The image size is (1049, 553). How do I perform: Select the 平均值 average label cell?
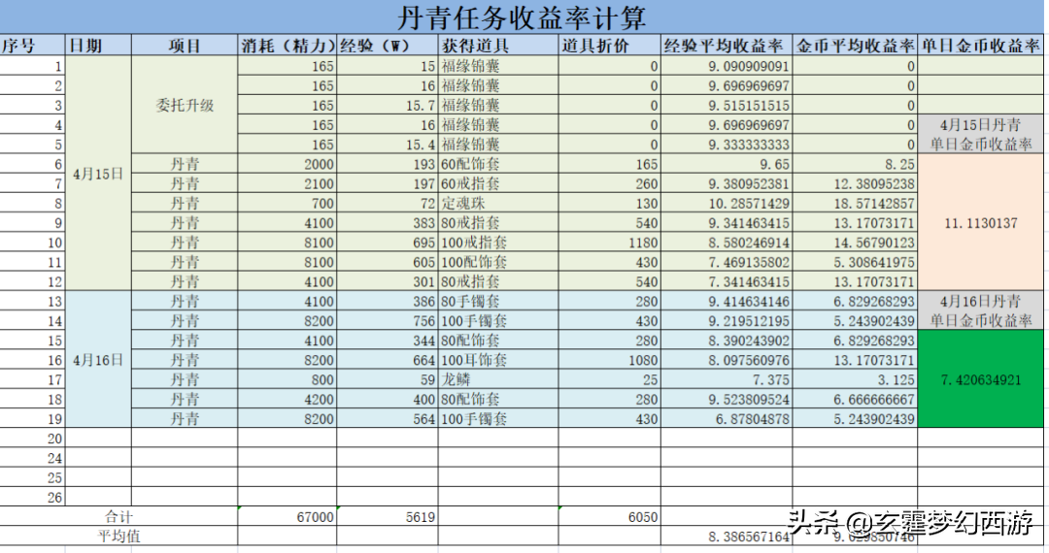118,536
